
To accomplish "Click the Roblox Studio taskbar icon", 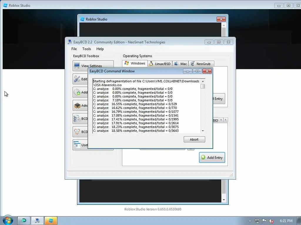I will point(51,221).
